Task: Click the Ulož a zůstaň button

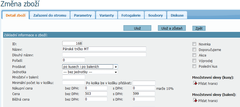Action: click(172, 28)
